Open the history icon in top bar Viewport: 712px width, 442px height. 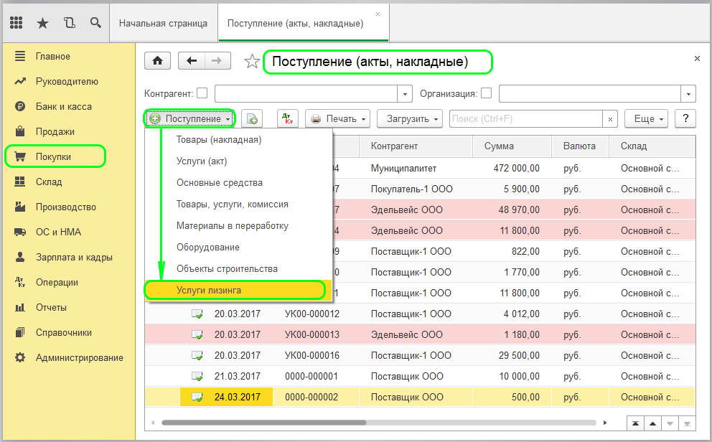69,23
